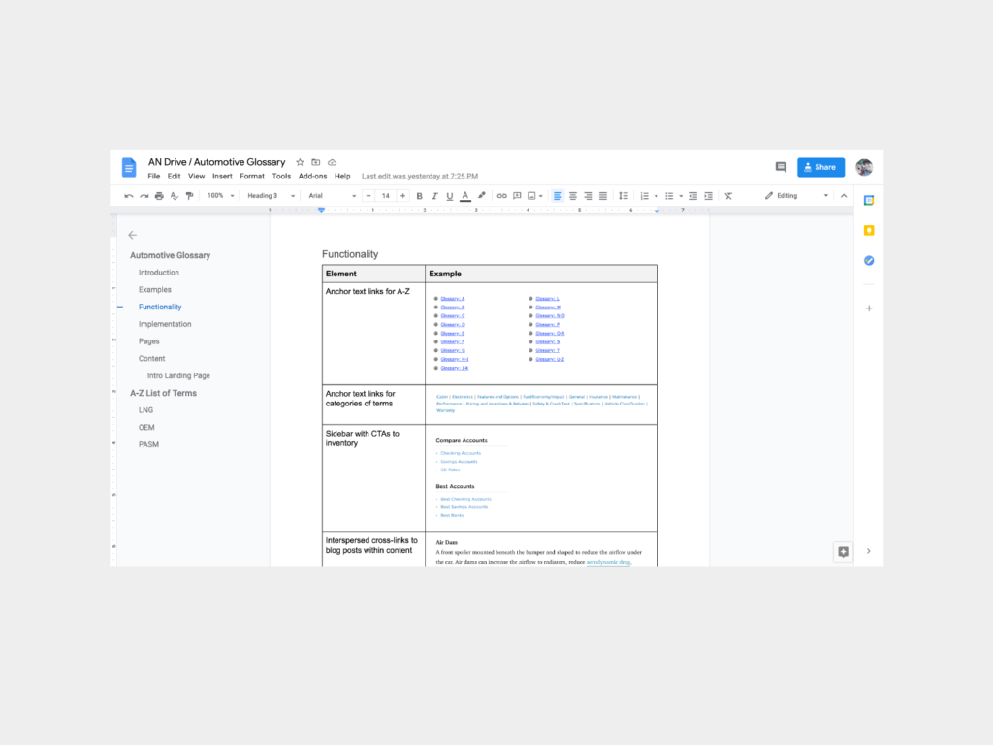Open the numbered list dropdown arrow
The height and width of the screenshot is (745, 993).
pos(657,196)
